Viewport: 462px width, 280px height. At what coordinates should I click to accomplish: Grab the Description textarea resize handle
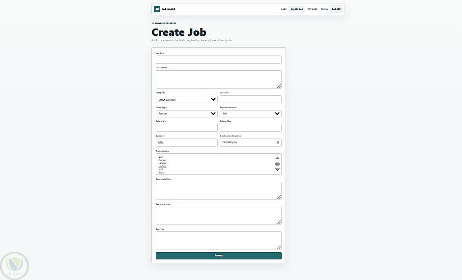(x=279, y=86)
